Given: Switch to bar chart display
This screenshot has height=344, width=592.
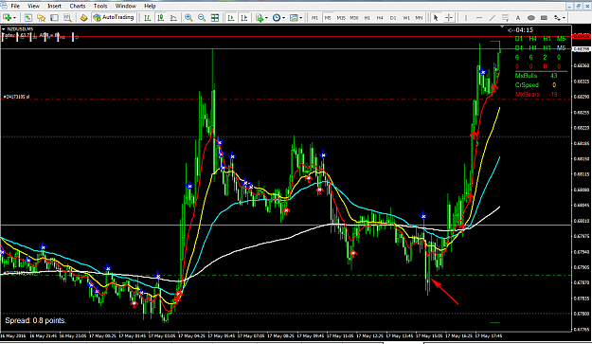Looking at the screenshot, I should 148,18.
